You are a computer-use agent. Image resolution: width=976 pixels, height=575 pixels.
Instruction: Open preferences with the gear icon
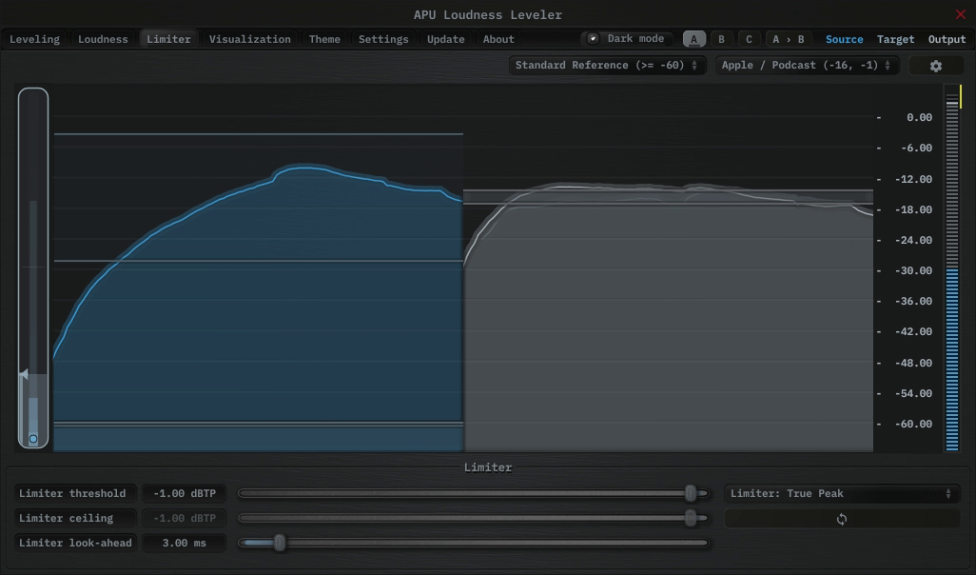(935, 65)
